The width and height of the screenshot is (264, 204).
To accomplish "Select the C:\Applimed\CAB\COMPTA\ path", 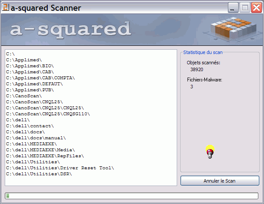I will click(x=40, y=78).
